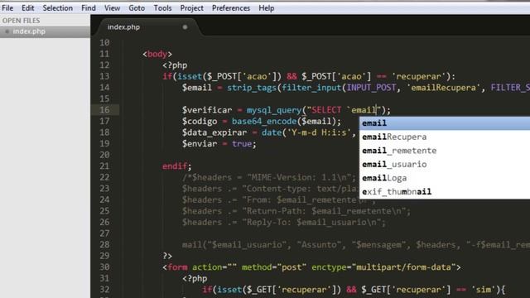Click INPUT_POST on line 14
This screenshot has height=298, width=530.
pyautogui.click(x=371, y=88)
